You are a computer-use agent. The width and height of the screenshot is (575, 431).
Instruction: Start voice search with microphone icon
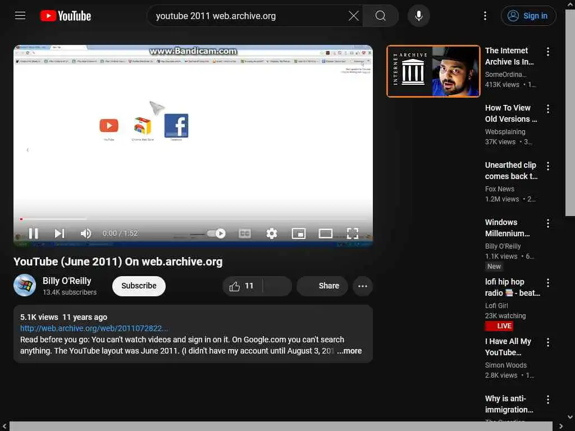419,16
